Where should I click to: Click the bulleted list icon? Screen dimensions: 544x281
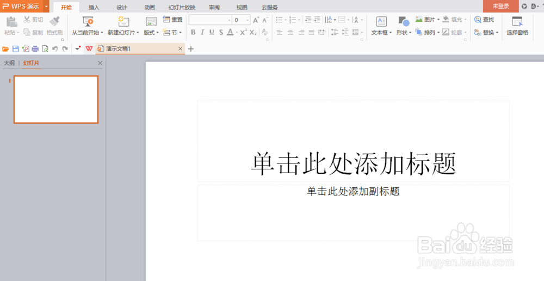tap(279, 20)
